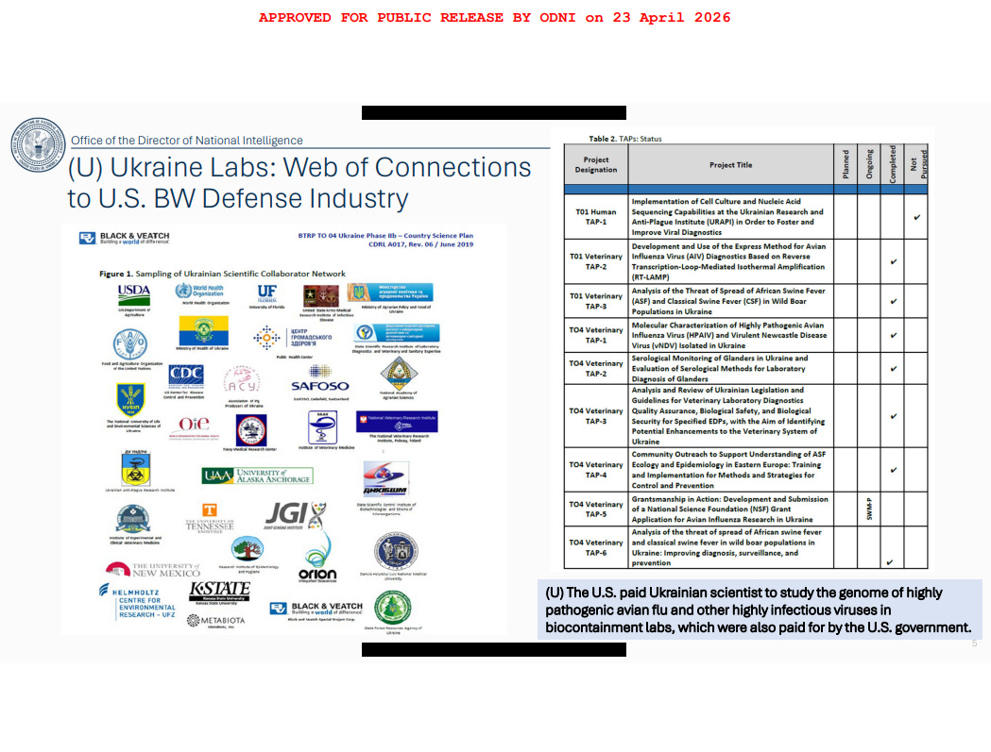The image size is (991, 752).
Task: Click the 'Table 2. TAPs: Status' caption
Action: [625, 139]
